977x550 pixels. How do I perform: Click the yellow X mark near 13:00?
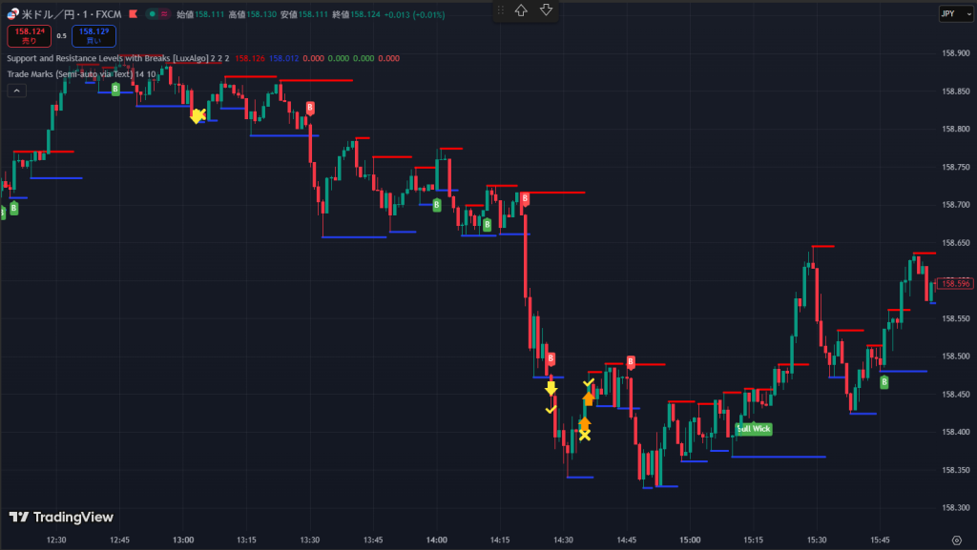pos(197,115)
